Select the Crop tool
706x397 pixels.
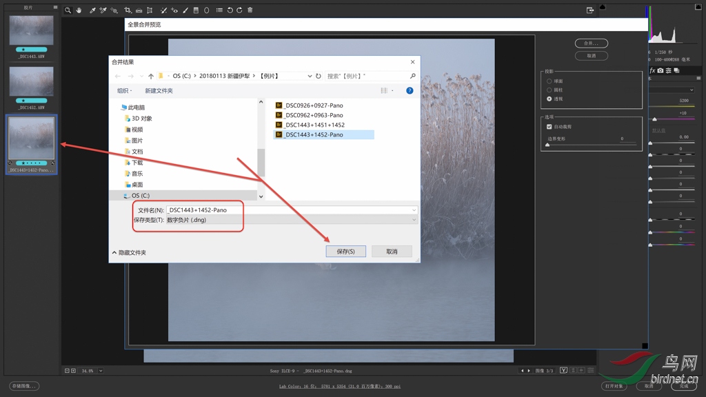coord(128,10)
